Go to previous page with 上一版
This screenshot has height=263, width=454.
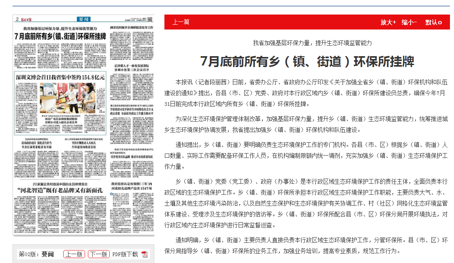(x=74, y=254)
